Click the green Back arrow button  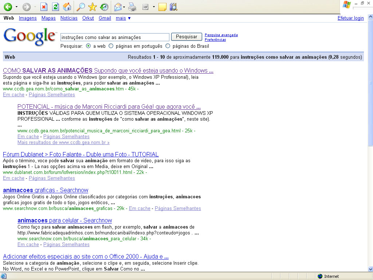[x=8, y=7]
